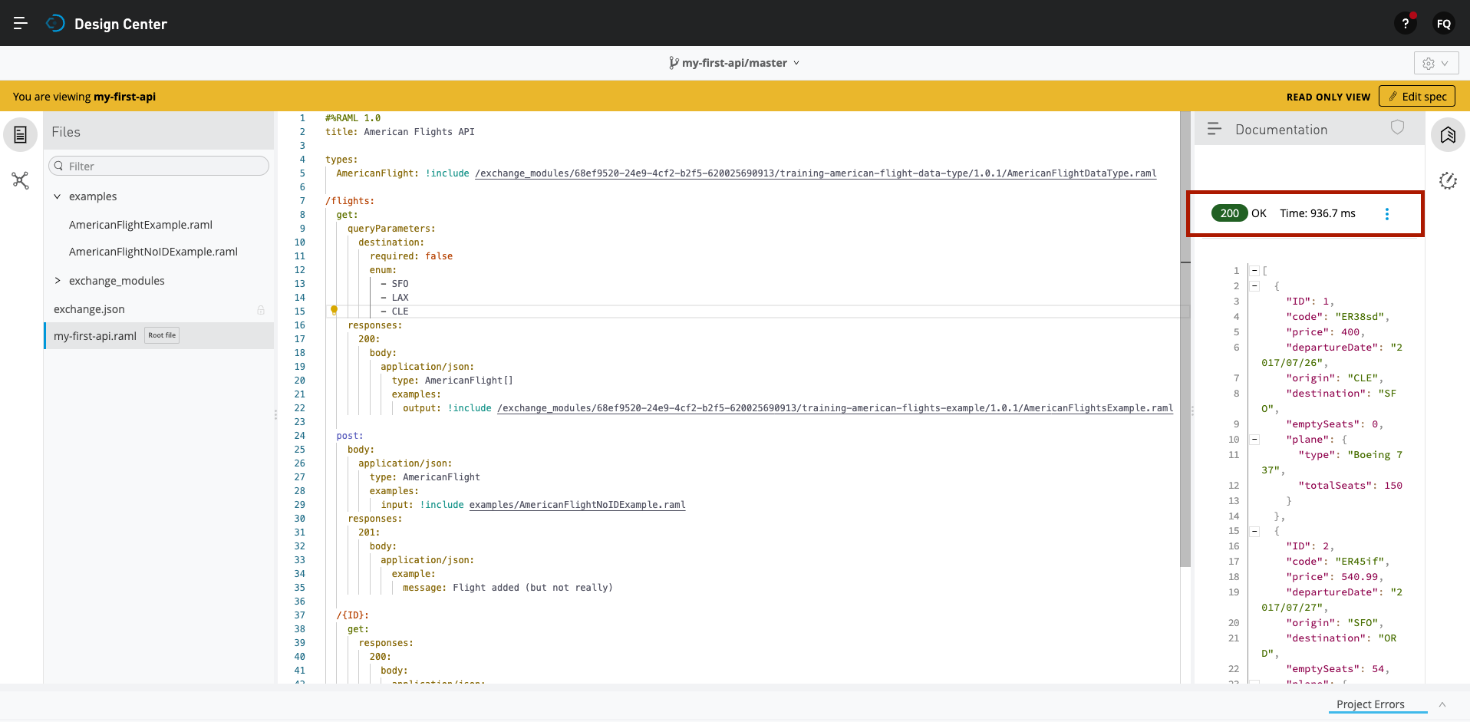
Task: Open the Documentation panel menu icon
Action: (1214, 129)
